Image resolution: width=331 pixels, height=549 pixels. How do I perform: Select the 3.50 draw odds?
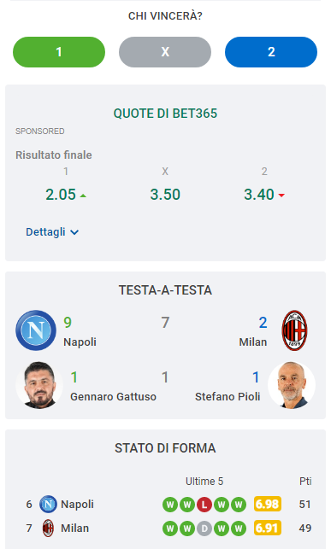point(165,195)
